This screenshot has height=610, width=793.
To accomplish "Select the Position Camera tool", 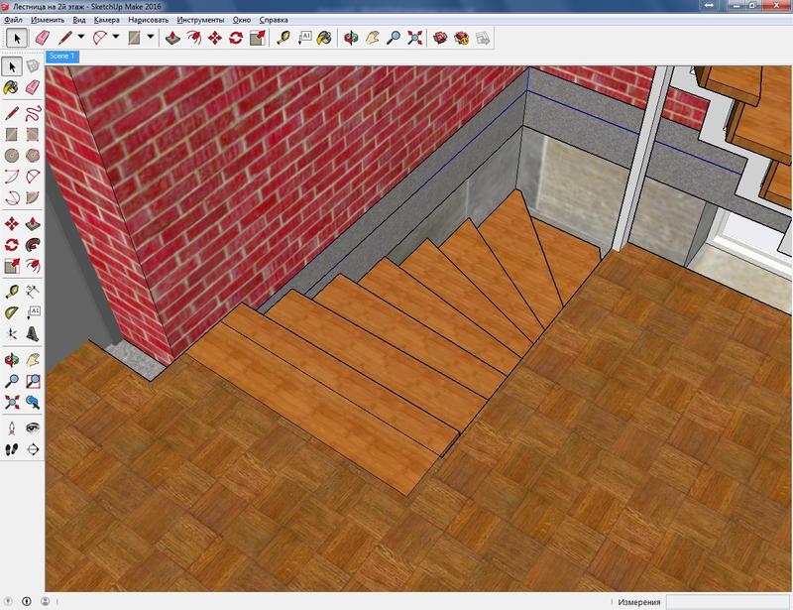I will [x=12, y=428].
